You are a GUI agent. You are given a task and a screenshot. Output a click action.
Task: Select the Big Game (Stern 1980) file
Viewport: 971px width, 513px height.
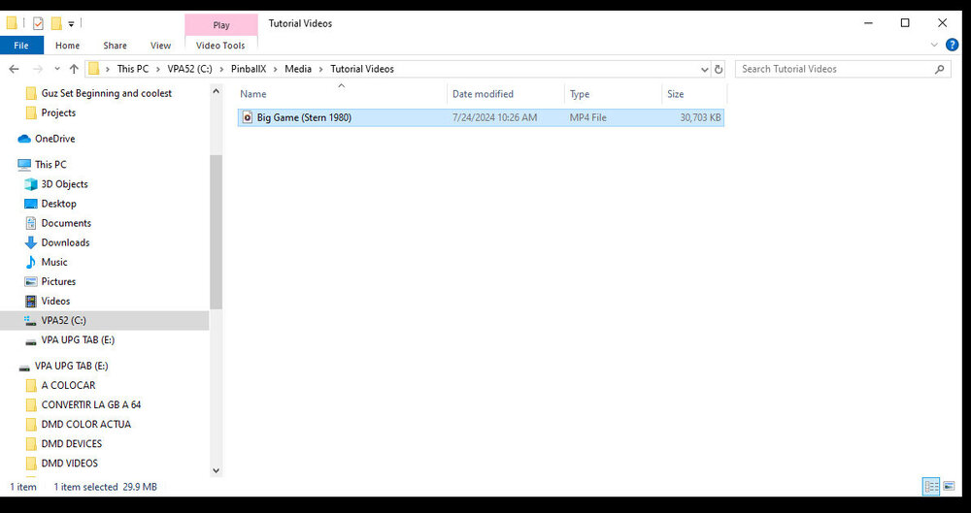pyautogui.click(x=304, y=117)
